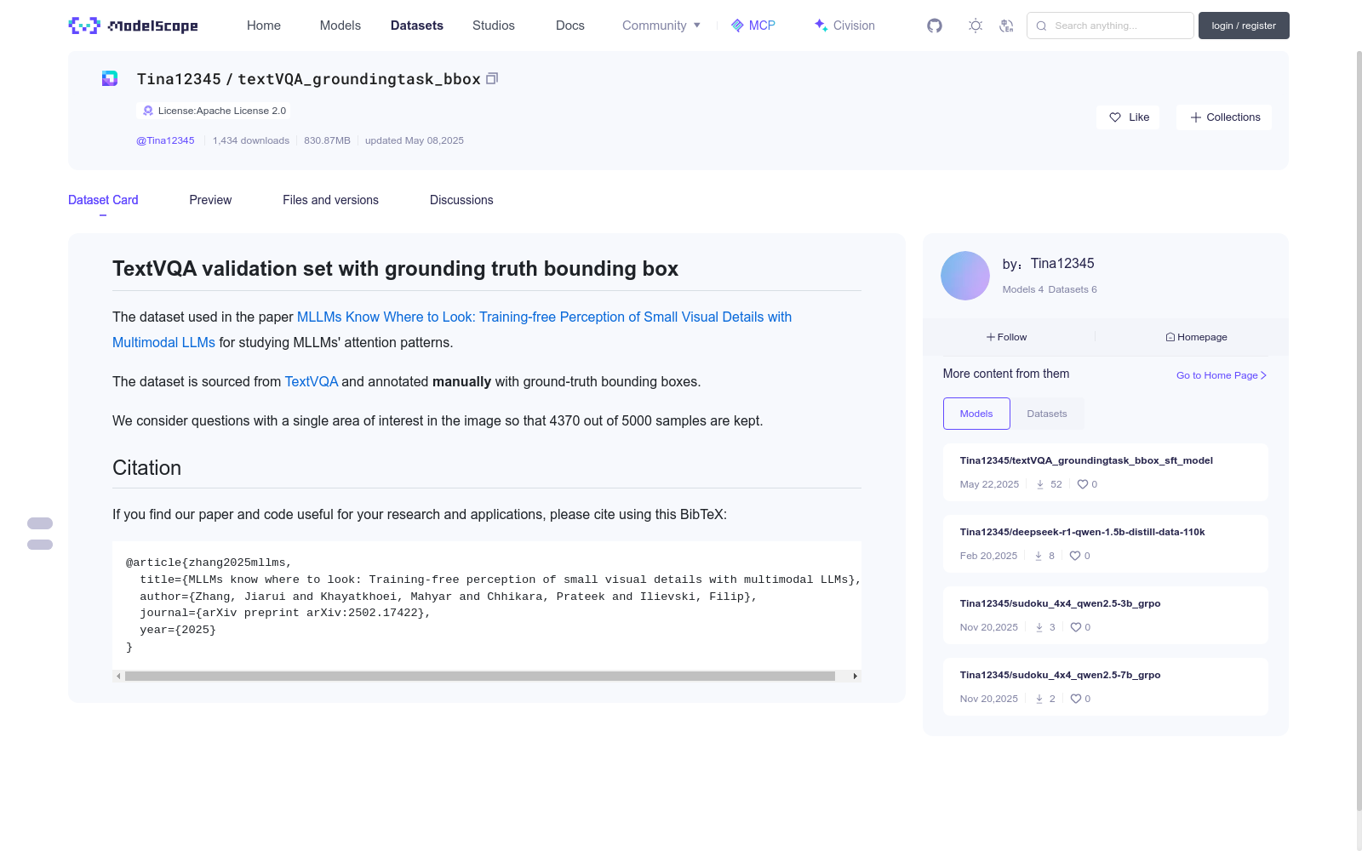Click Tina12345 round profile avatar

(965, 276)
